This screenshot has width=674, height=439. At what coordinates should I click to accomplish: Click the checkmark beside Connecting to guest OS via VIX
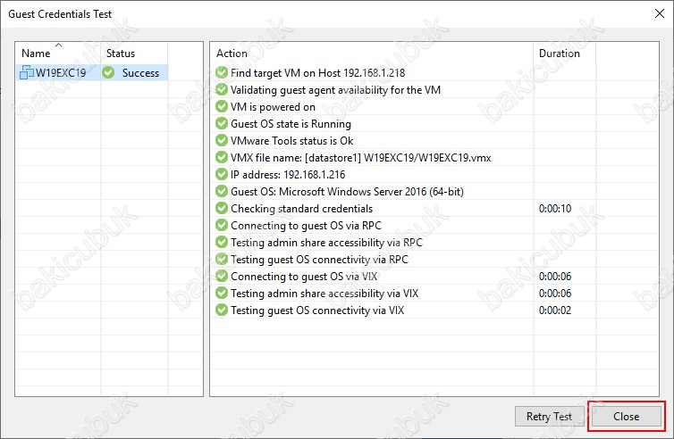[x=222, y=276]
